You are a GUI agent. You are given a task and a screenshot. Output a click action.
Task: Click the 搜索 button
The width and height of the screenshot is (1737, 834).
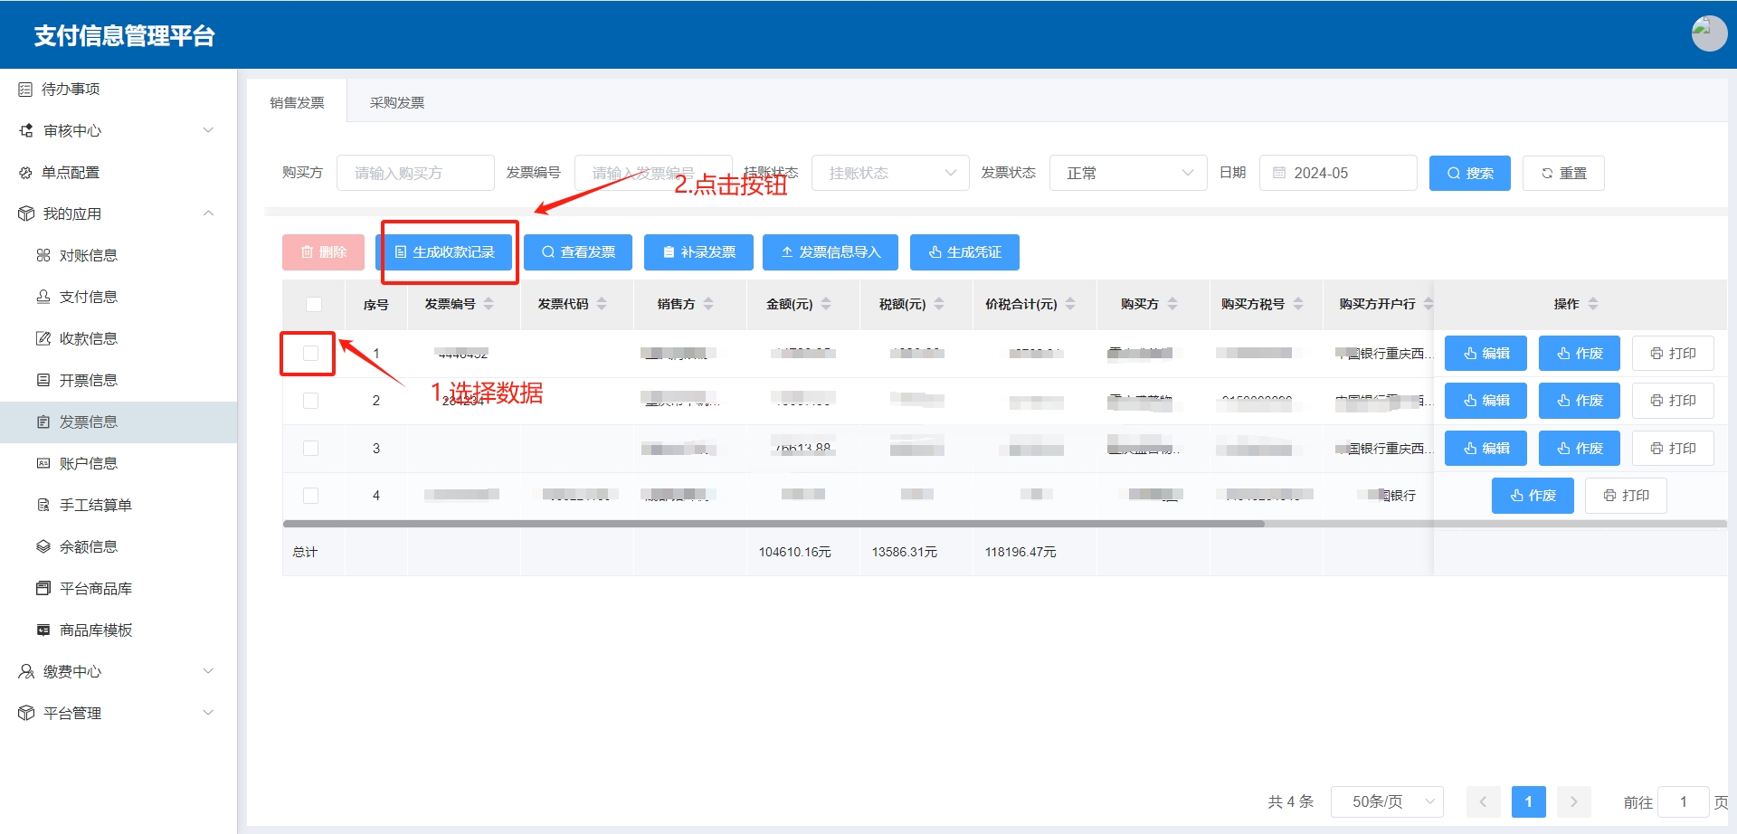pos(1469,173)
